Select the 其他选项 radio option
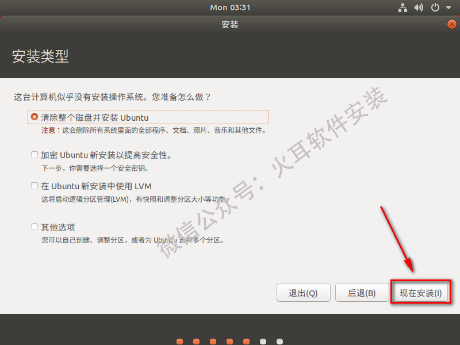The height and width of the screenshot is (345, 460). click(34, 227)
